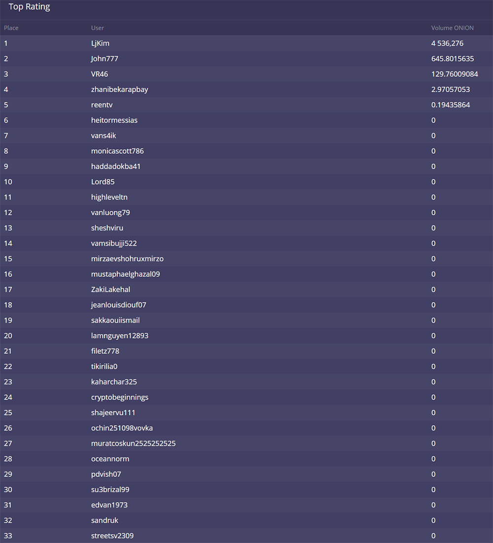Click volume value 129.76009084
493x543 pixels.
pyautogui.click(x=455, y=74)
